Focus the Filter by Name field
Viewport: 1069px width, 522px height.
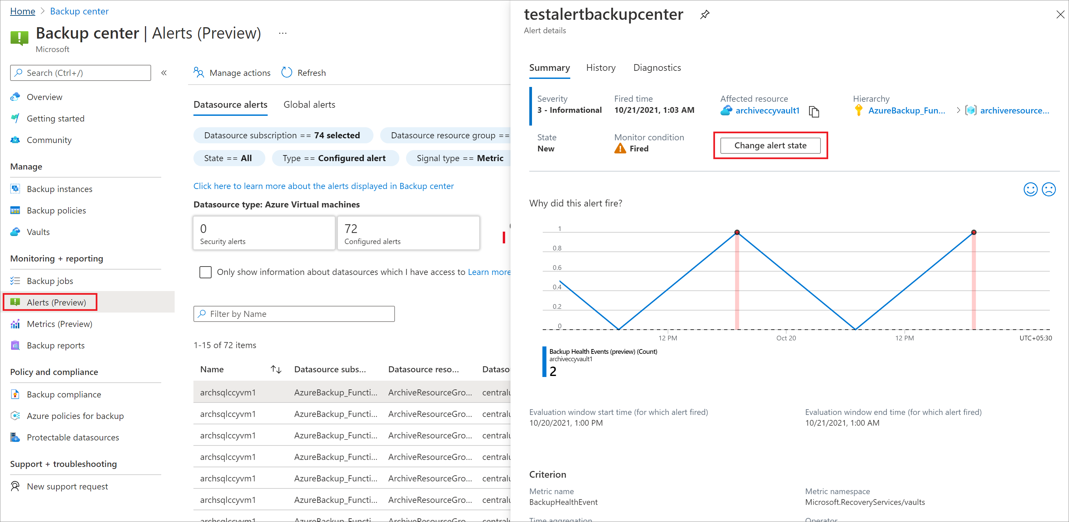click(x=294, y=314)
